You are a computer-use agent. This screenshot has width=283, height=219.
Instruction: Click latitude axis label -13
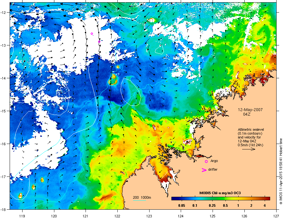coord(4,45)
